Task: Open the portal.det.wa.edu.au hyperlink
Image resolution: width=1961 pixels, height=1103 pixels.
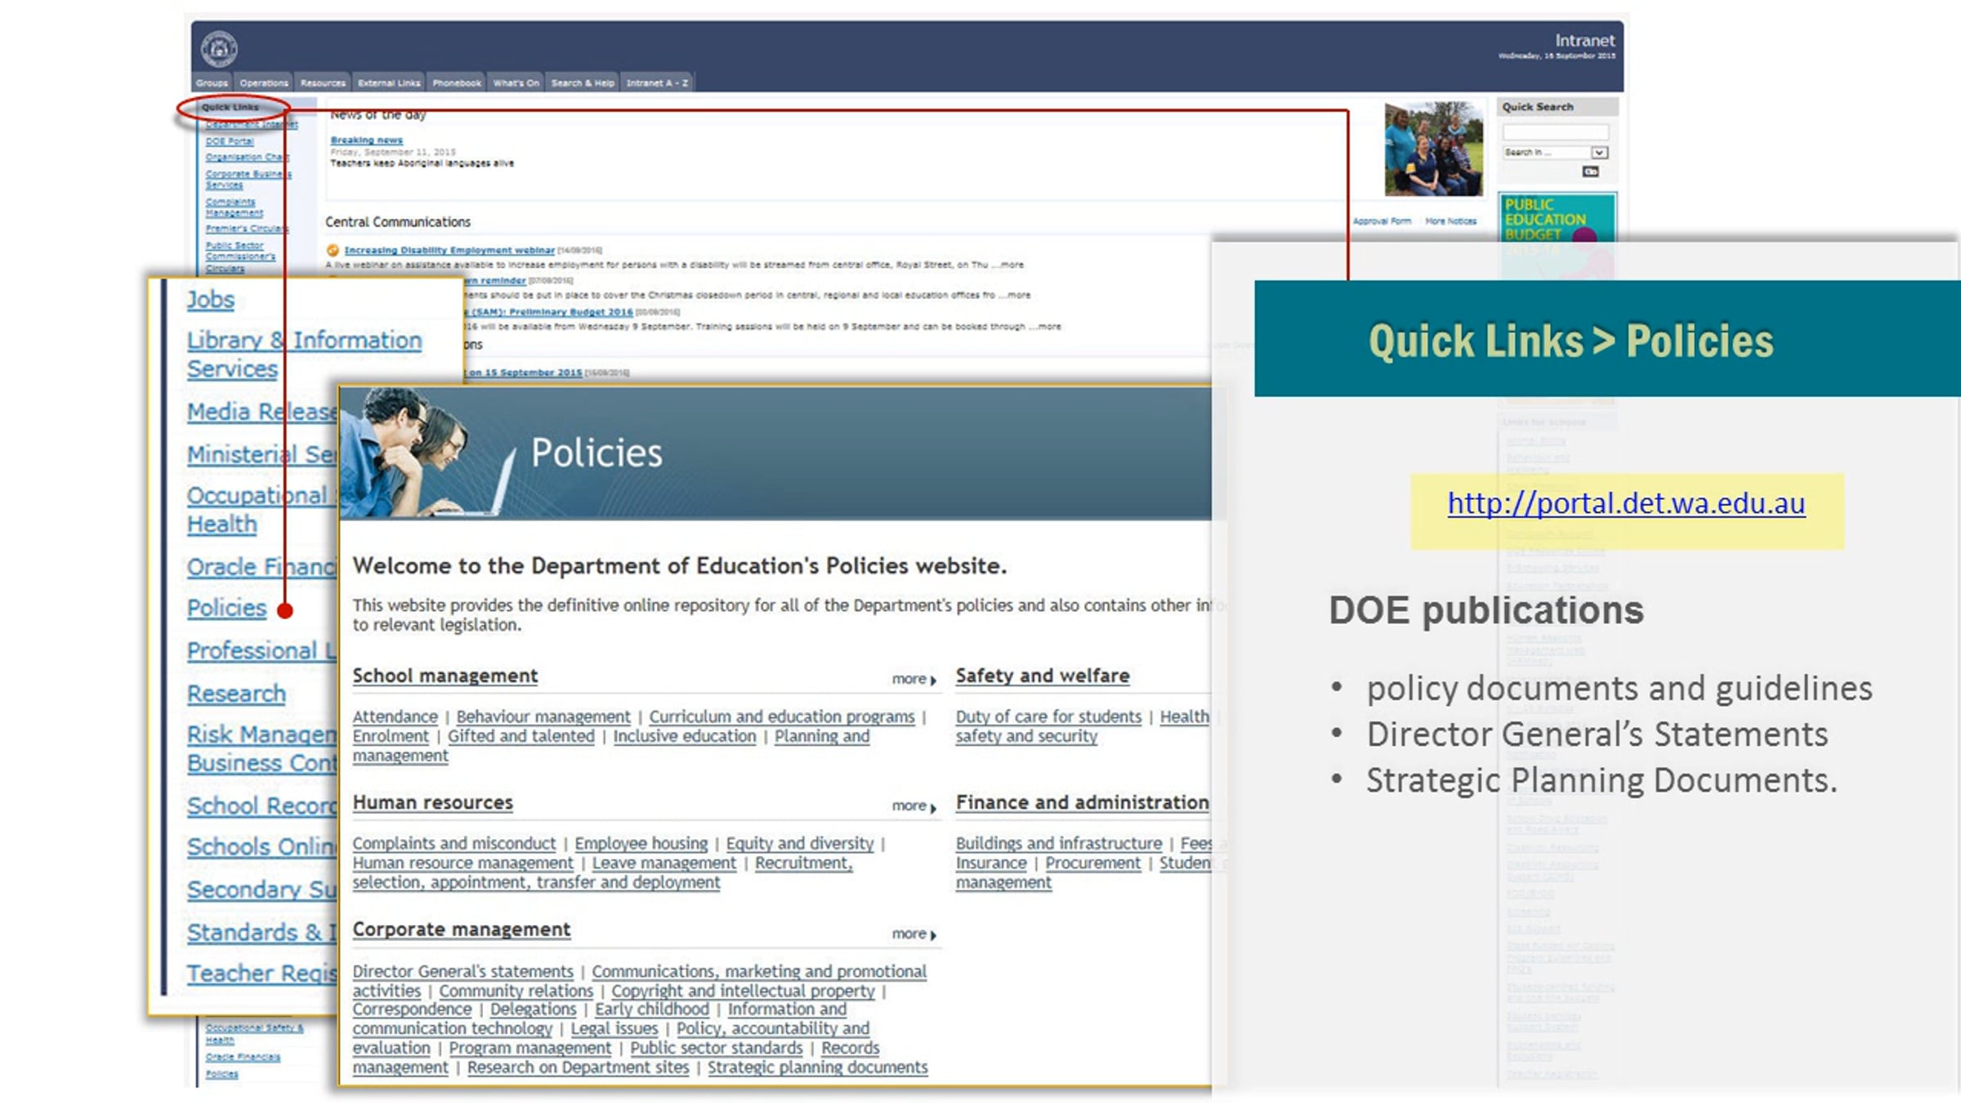Action: click(1625, 504)
